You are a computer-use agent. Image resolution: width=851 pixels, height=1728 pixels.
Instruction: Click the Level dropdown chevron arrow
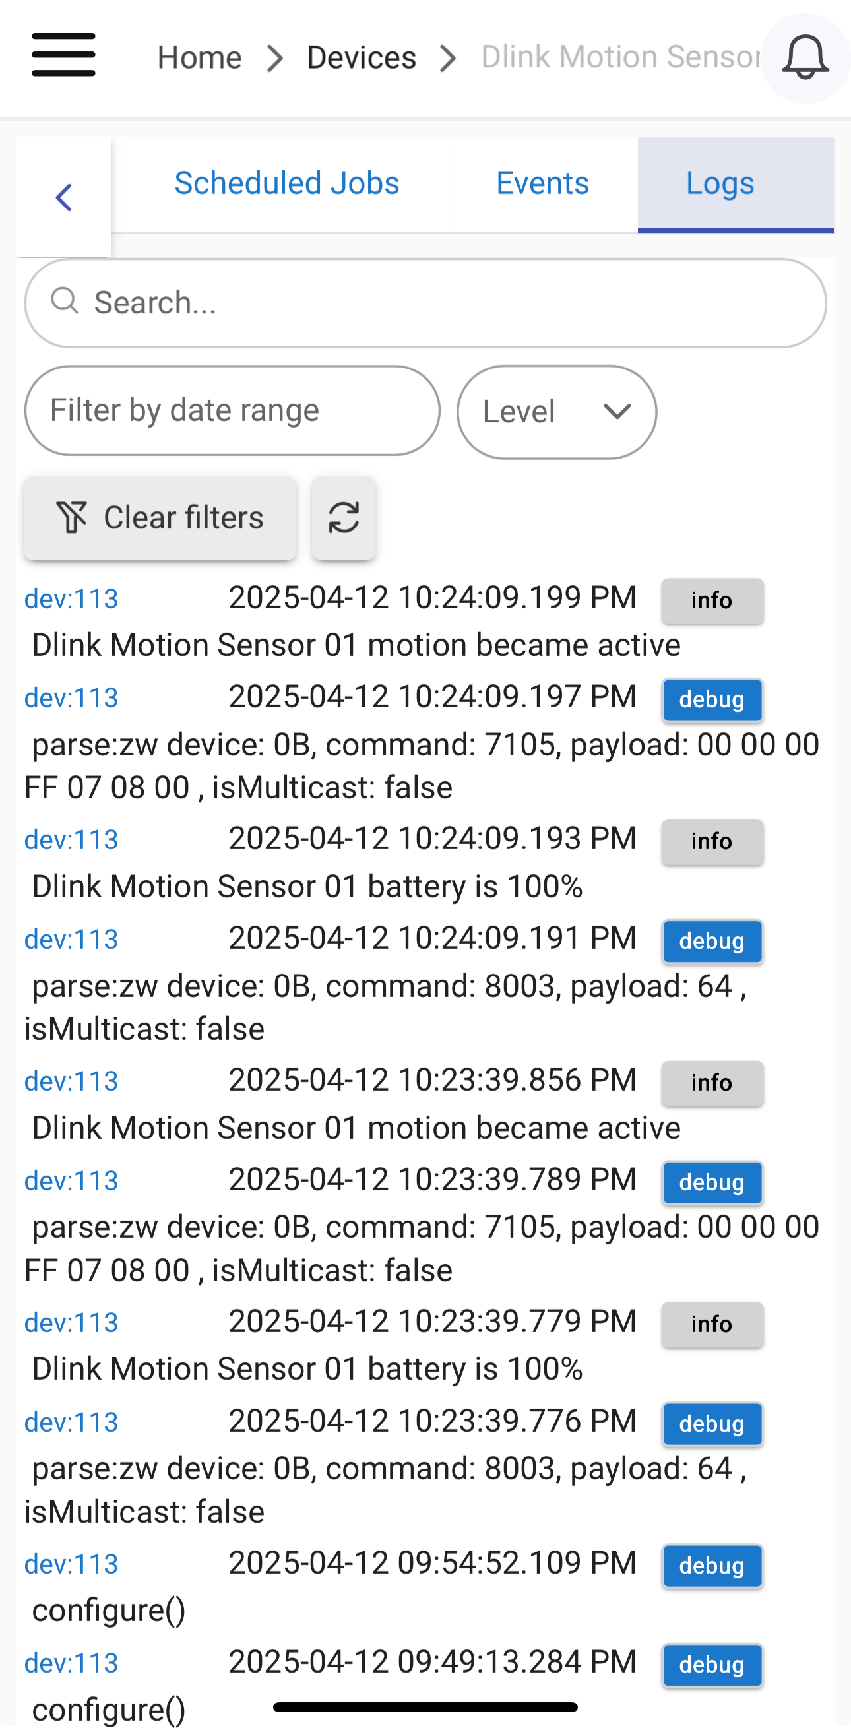click(x=616, y=411)
